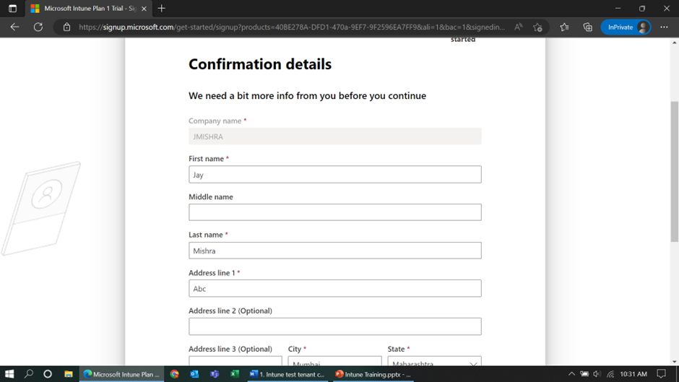Open the State dropdown
Viewport: 679px width, 382px height.
click(x=434, y=362)
